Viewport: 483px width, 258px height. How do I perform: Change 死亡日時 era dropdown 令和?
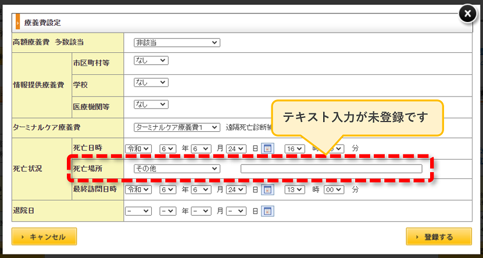click(138, 149)
